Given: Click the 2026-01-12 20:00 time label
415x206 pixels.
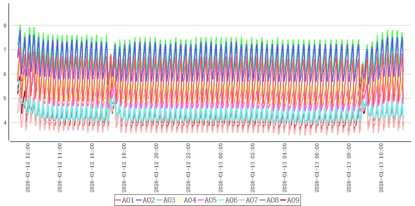Looking at the screenshot, I should (156, 168).
